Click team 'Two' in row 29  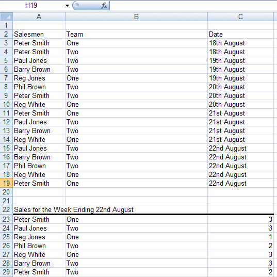(136, 272)
